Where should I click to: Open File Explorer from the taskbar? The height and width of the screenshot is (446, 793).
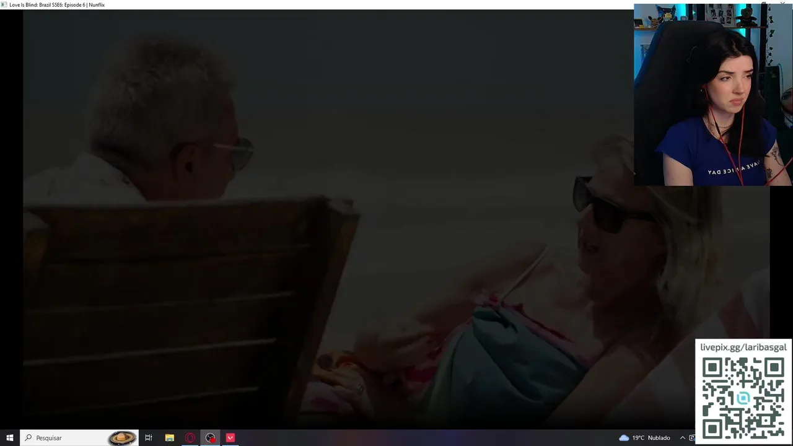point(169,438)
